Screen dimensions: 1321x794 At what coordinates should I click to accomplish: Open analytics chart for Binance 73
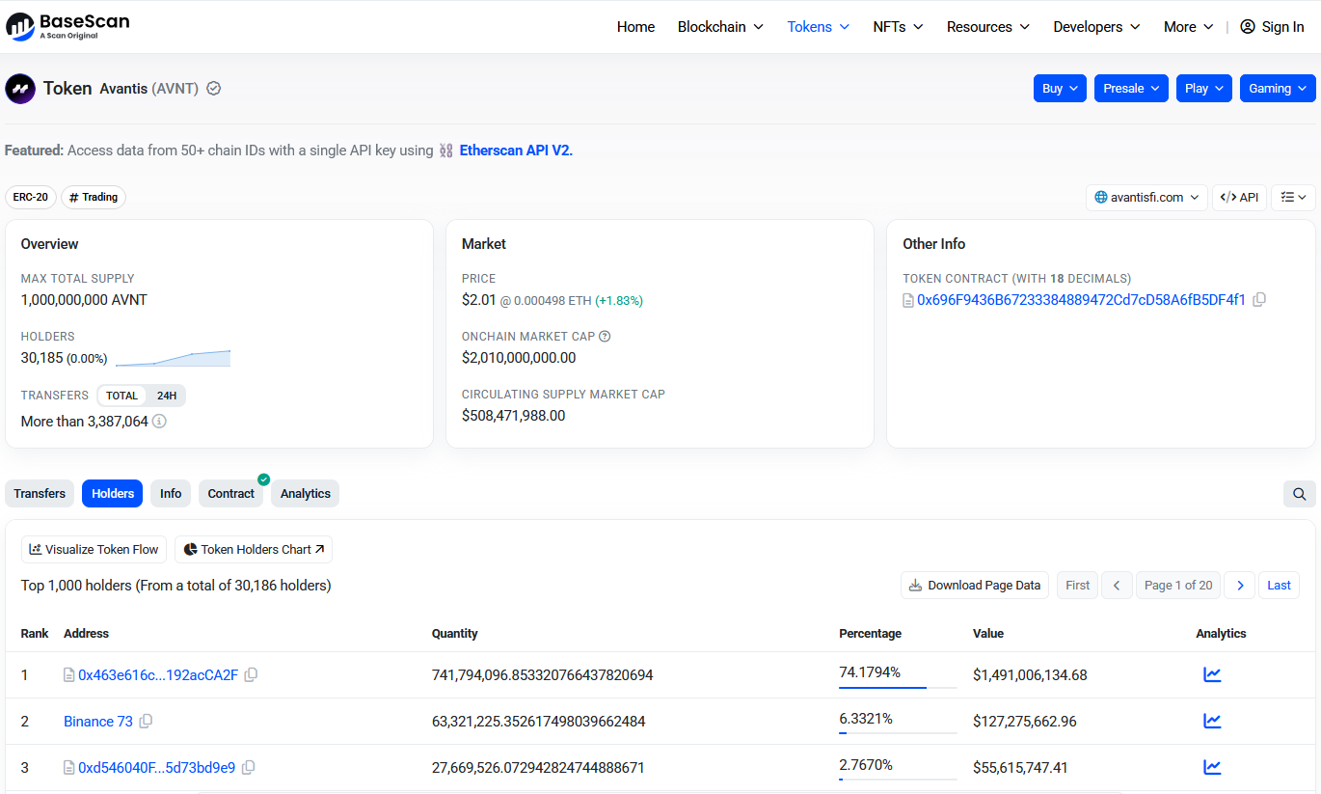click(x=1212, y=722)
